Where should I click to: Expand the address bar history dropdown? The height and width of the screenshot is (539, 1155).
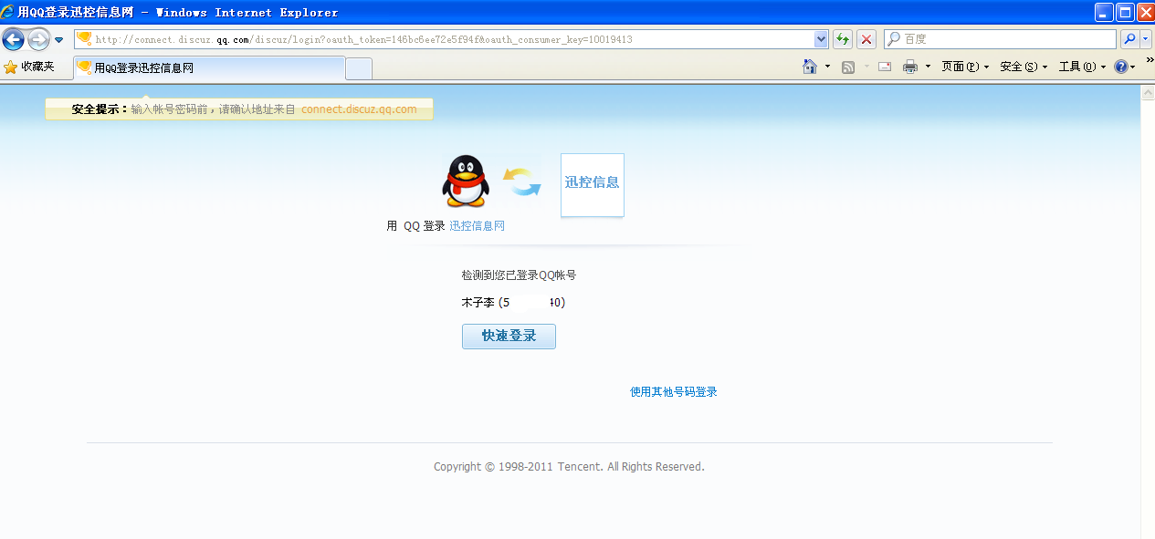(x=823, y=38)
